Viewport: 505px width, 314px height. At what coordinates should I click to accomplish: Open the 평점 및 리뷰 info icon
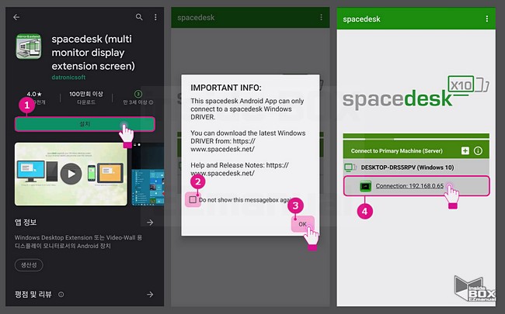pos(61,295)
